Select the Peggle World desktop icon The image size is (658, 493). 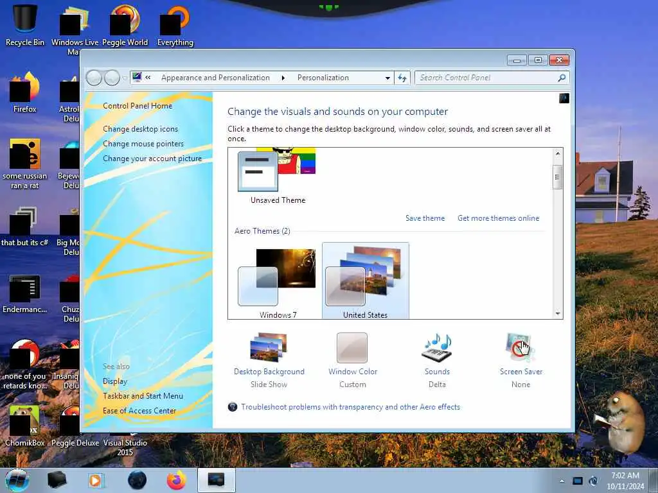coord(125,25)
